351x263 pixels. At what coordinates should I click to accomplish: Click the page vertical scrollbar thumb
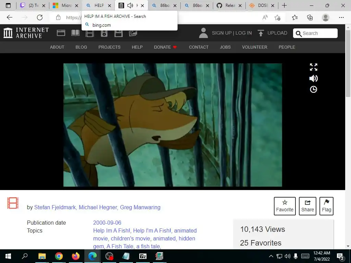tap(348, 63)
